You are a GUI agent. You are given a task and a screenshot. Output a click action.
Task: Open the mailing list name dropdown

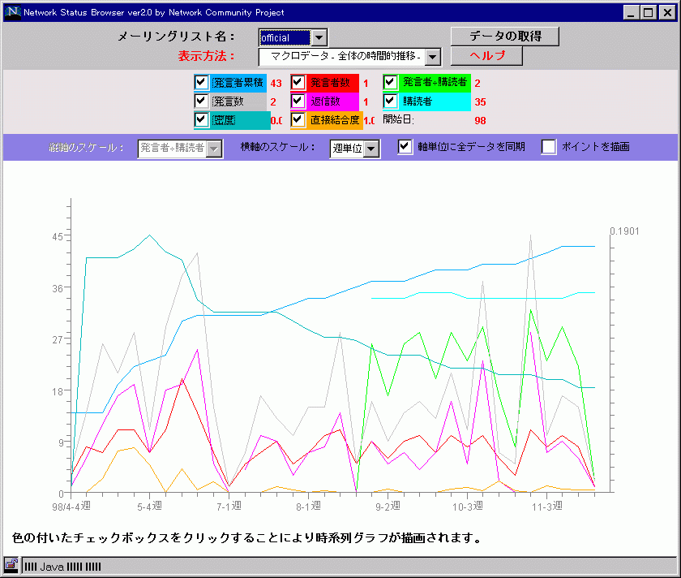coord(319,38)
